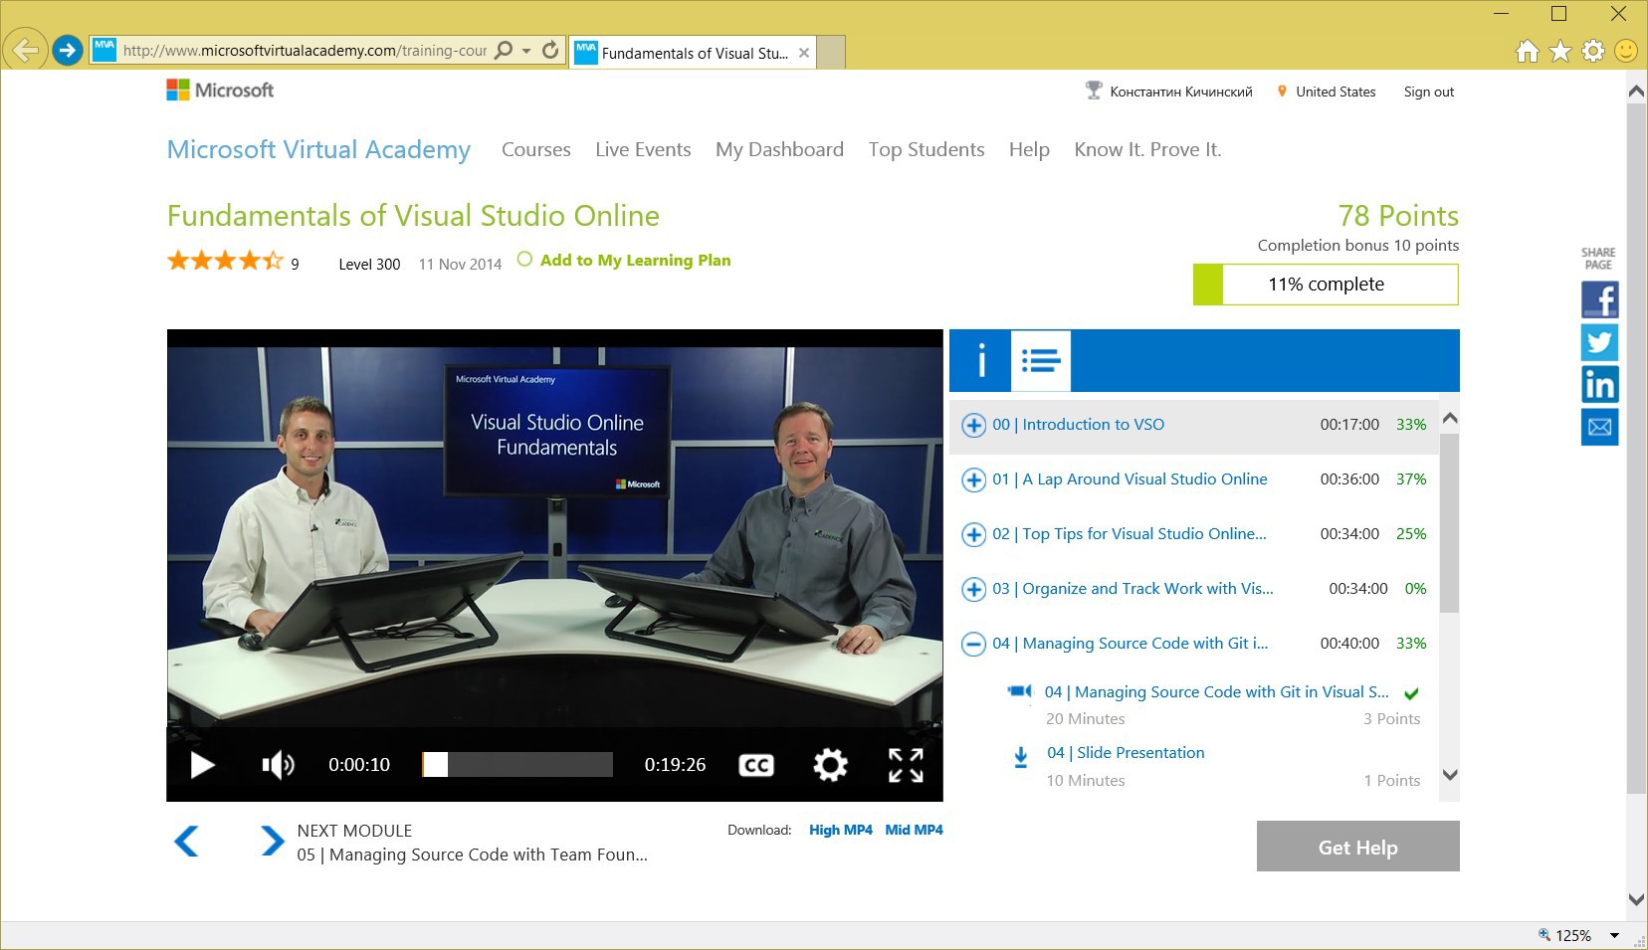1648x950 pixels.
Task: Play the Visual Studio Online video
Action: click(x=202, y=765)
